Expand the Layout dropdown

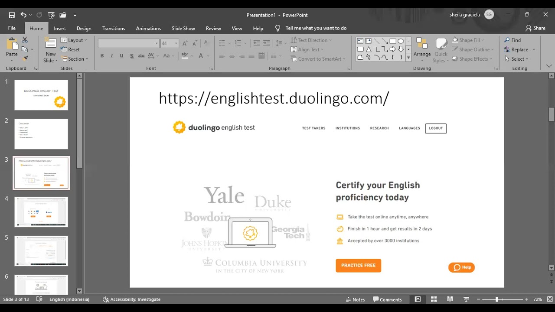click(75, 40)
